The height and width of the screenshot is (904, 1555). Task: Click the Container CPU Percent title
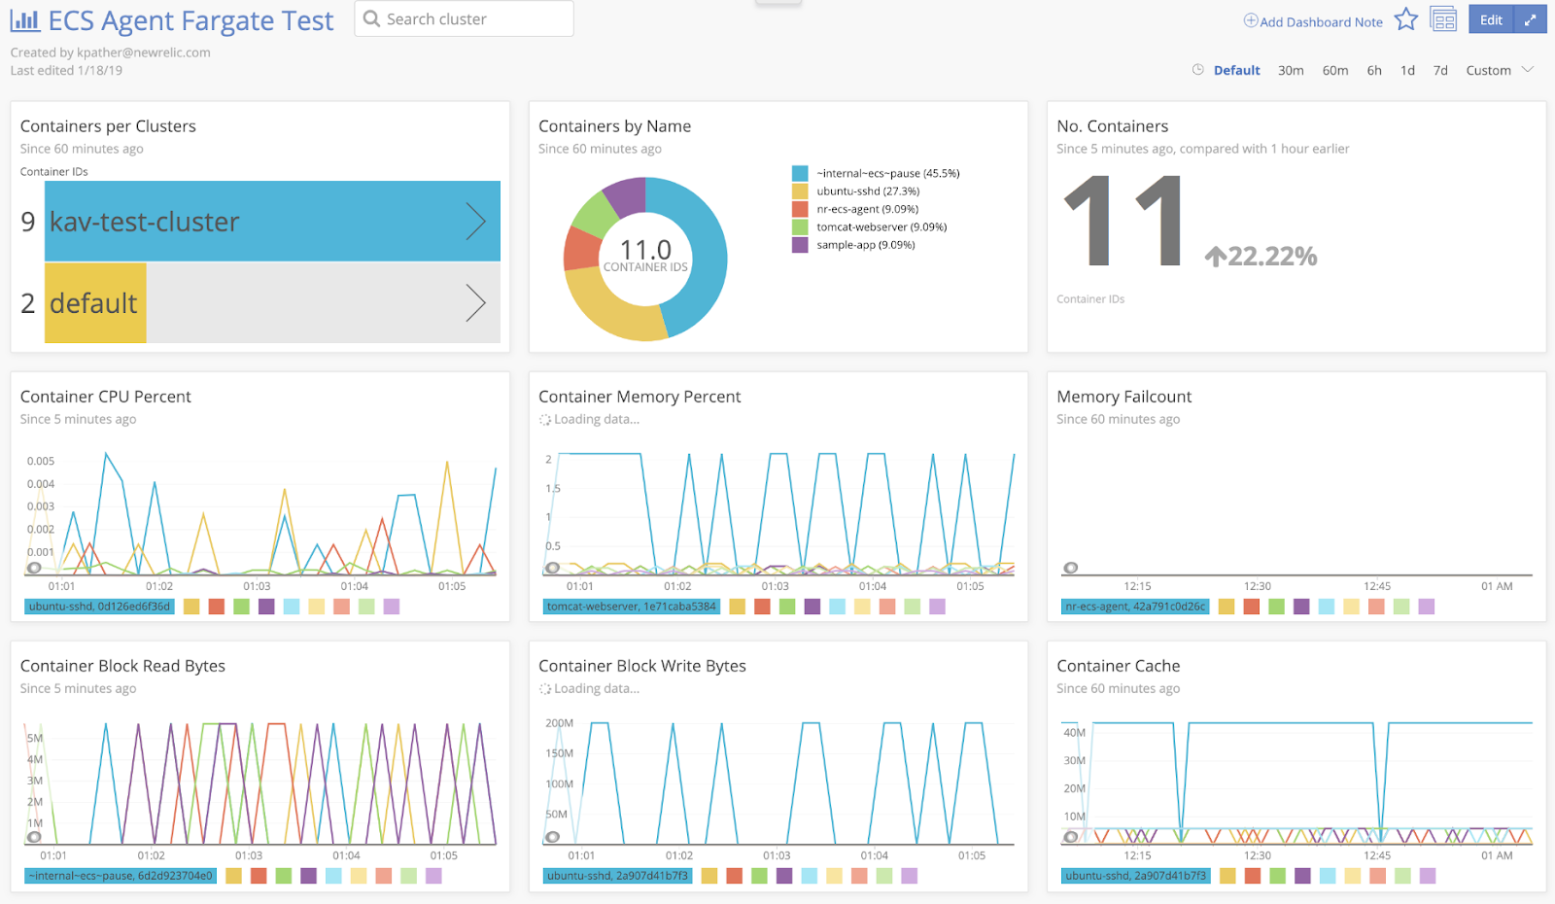pos(106,397)
